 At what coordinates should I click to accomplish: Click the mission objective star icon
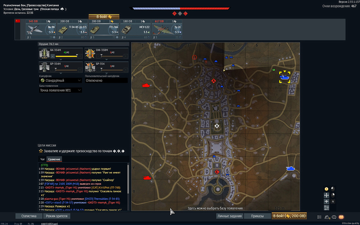pos(41,151)
